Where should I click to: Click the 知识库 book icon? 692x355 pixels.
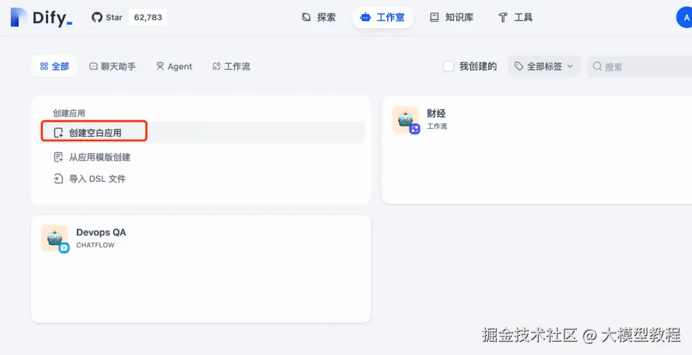(x=434, y=17)
